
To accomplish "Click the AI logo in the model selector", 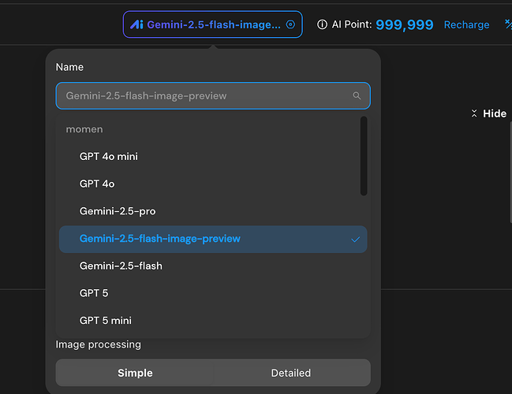I will click(x=136, y=24).
